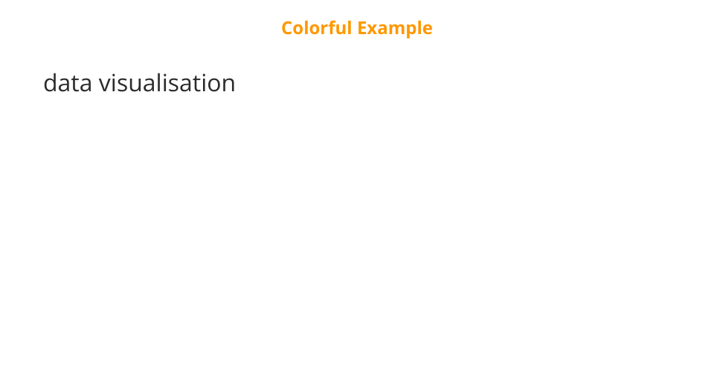Click the orange "Colorful Example" title

356,28
